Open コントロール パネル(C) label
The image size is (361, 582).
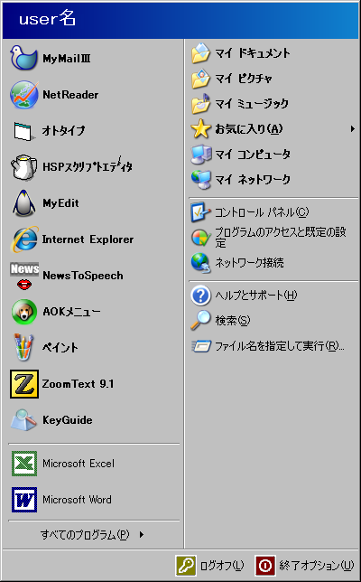pyautogui.click(x=262, y=212)
